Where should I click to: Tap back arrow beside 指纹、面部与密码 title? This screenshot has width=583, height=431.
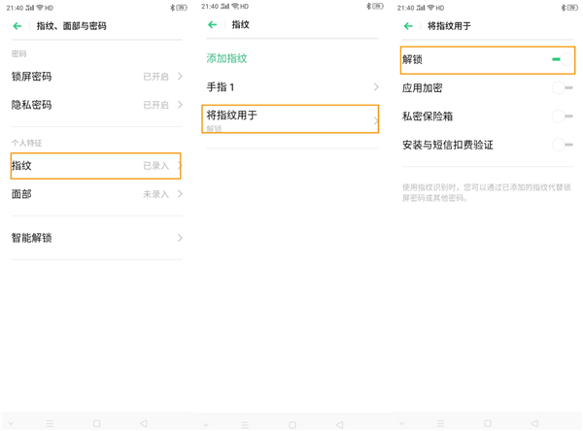coord(17,26)
